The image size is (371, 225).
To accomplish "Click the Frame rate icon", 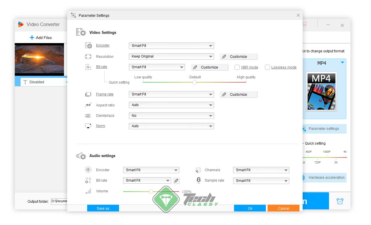I will point(88,94).
